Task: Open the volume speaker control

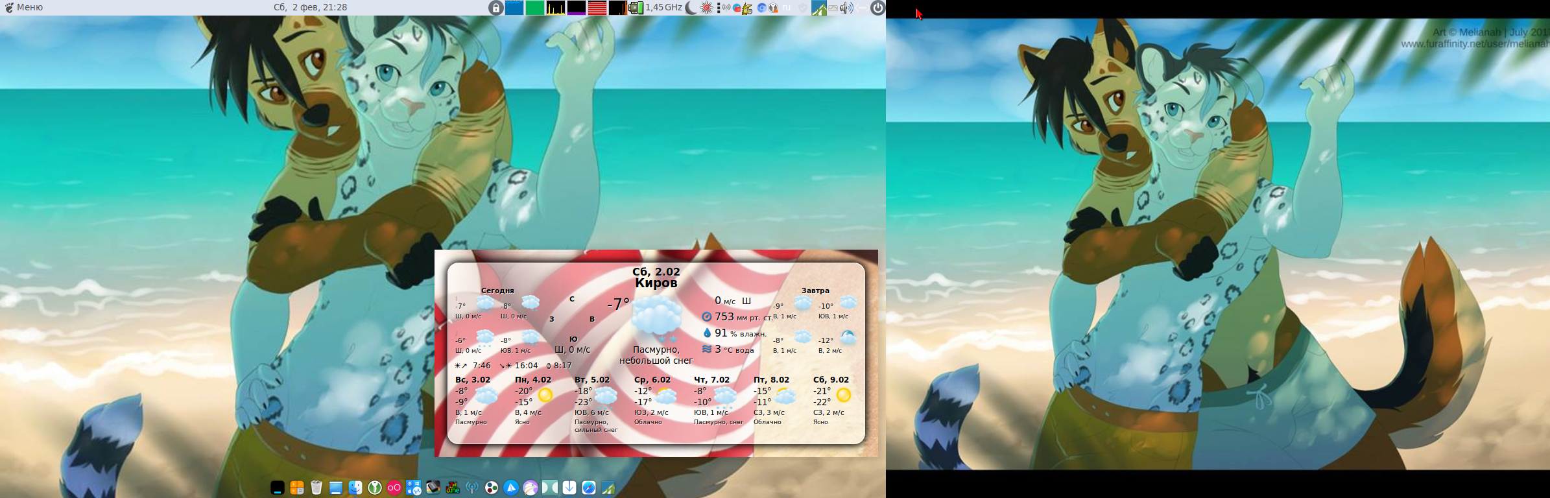Action: pyautogui.click(x=846, y=8)
